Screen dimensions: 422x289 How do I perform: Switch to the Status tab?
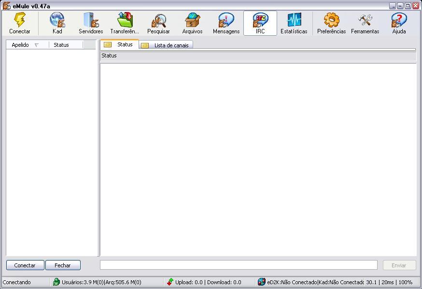pyautogui.click(x=120, y=44)
